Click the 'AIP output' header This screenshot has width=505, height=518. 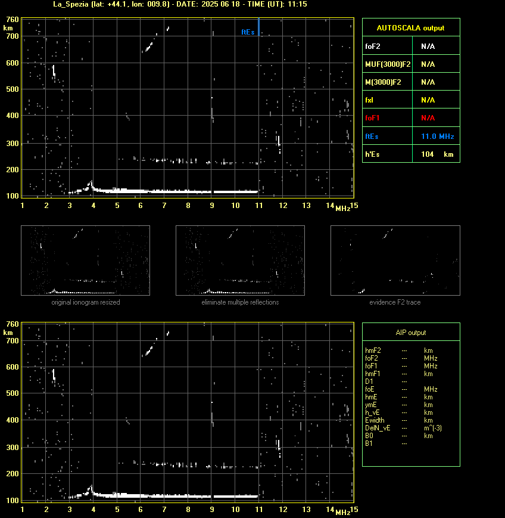pos(410,333)
